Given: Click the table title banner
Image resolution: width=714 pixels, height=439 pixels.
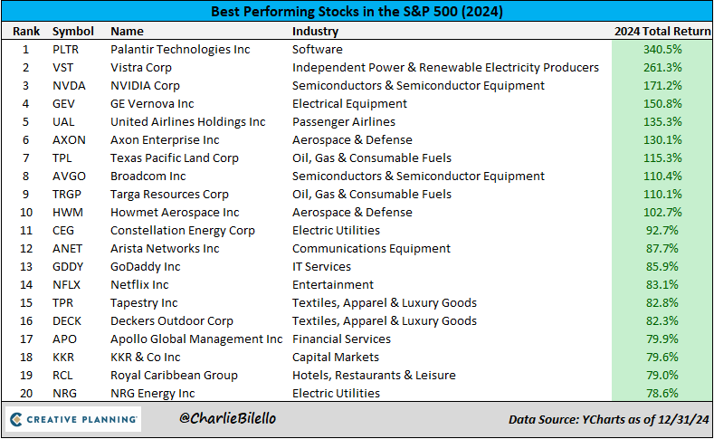Looking at the screenshot, I should 357,12.
